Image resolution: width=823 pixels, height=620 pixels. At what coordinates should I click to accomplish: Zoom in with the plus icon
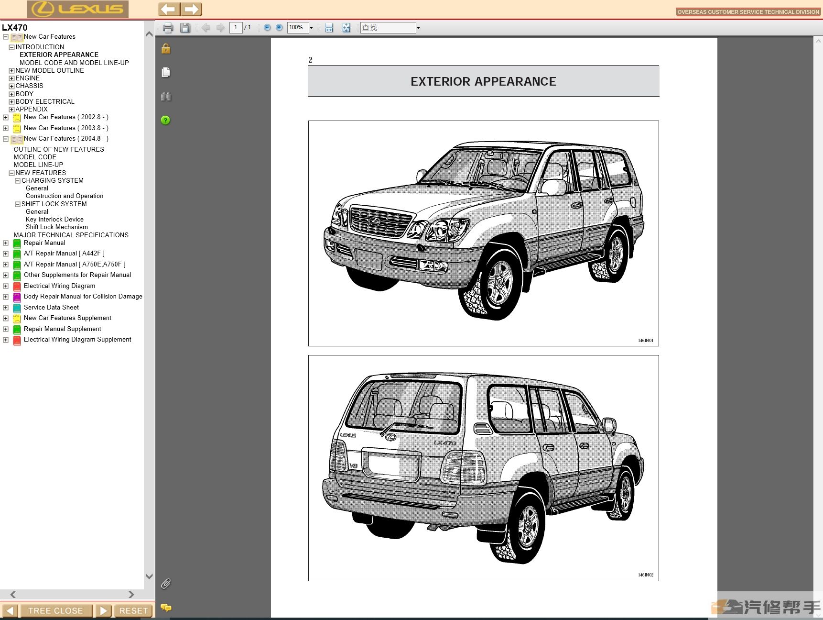tap(279, 27)
